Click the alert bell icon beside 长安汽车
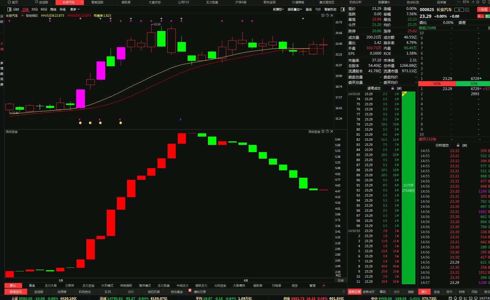Image resolution: width=490 pixels, height=300 pixels. [467, 10]
